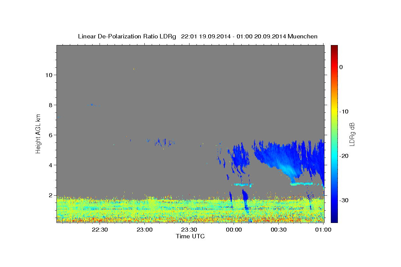Click the colorbar value -10
Viewport: 401px width, 267px height.
tap(344, 111)
